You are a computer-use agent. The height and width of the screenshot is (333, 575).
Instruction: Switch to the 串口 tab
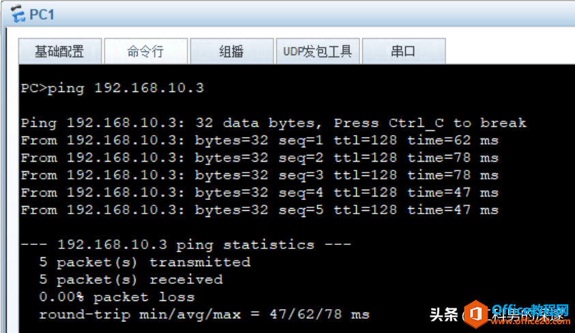(404, 51)
